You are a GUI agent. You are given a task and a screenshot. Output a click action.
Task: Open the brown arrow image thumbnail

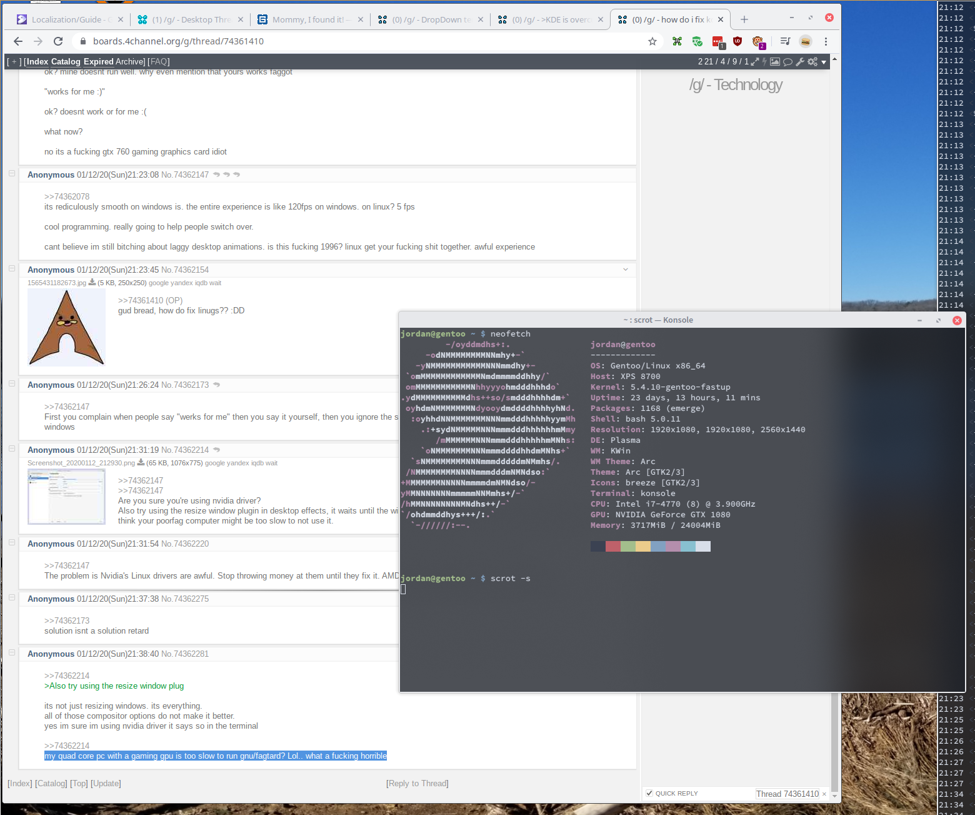tap(66, 328)
